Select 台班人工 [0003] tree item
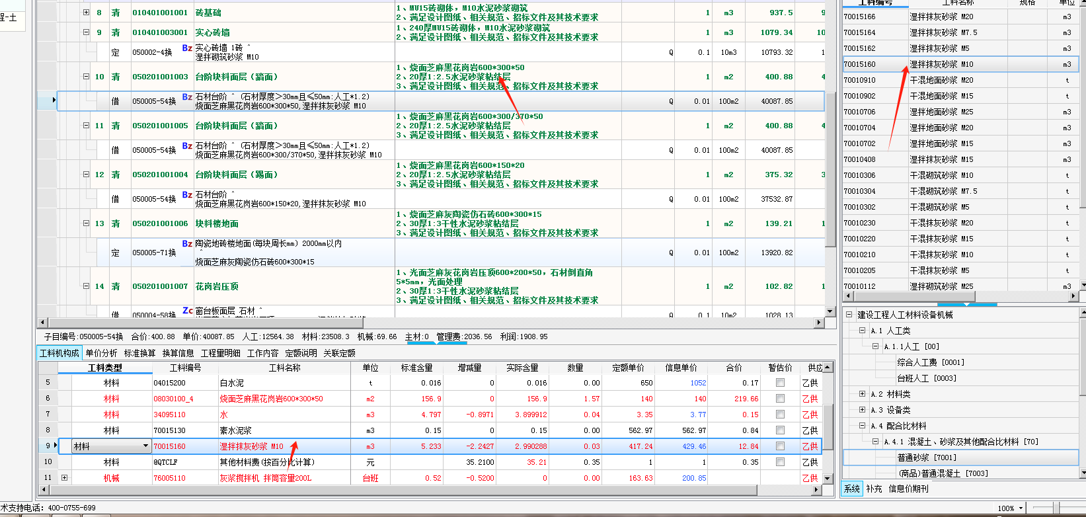This screenshot has height=517, width=1086. coord(927,378)
